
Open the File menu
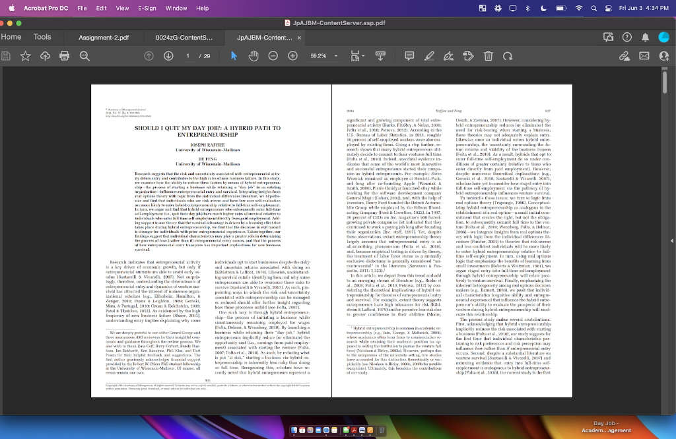click(82, 8)
